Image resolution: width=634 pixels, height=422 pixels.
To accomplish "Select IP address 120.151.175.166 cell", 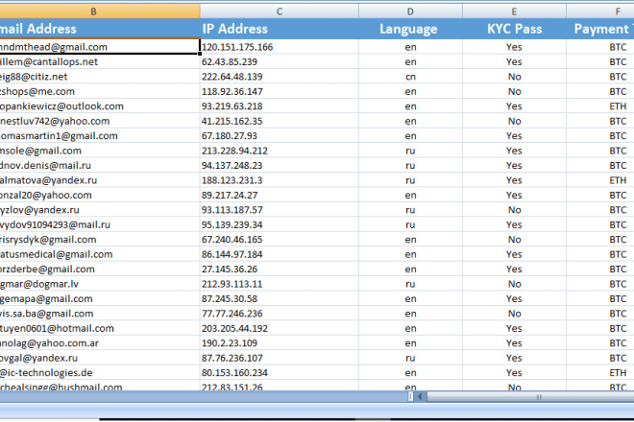I will pos(280,47).
